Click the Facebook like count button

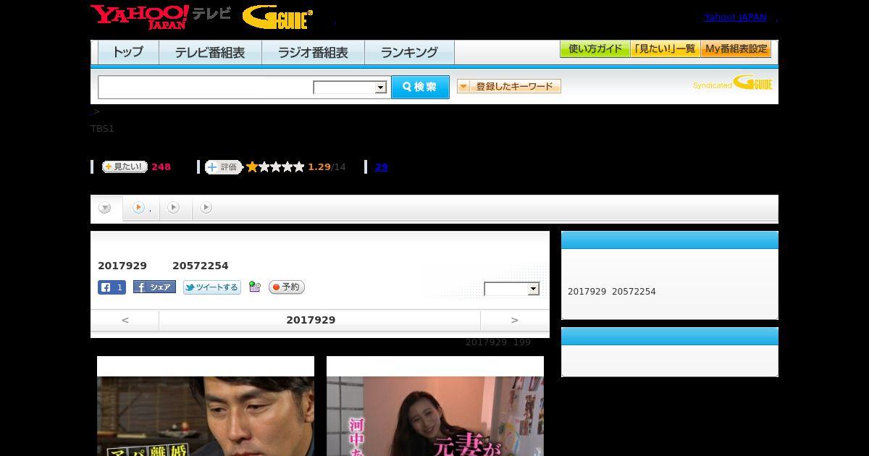[x=112, y=287]
